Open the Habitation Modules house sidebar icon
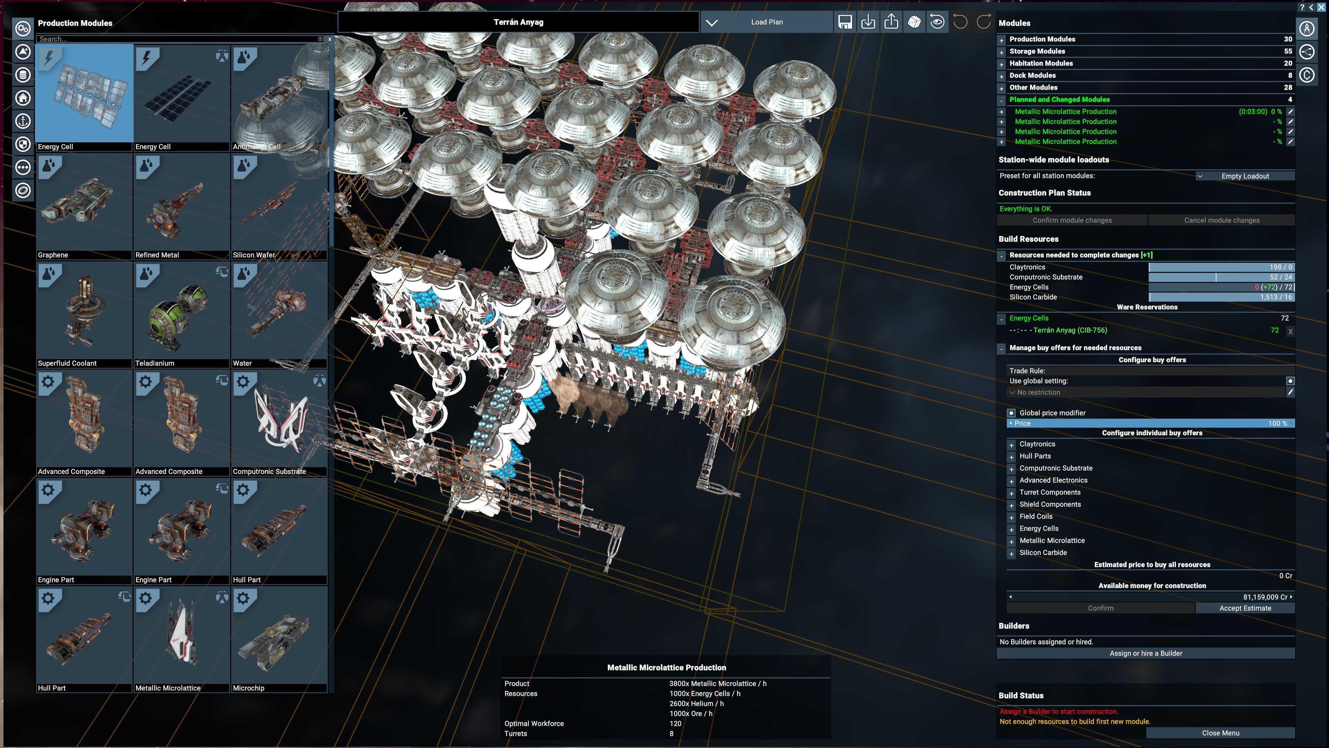The image size is (1329, 748). pyautogui.click(x=23, y=98)
